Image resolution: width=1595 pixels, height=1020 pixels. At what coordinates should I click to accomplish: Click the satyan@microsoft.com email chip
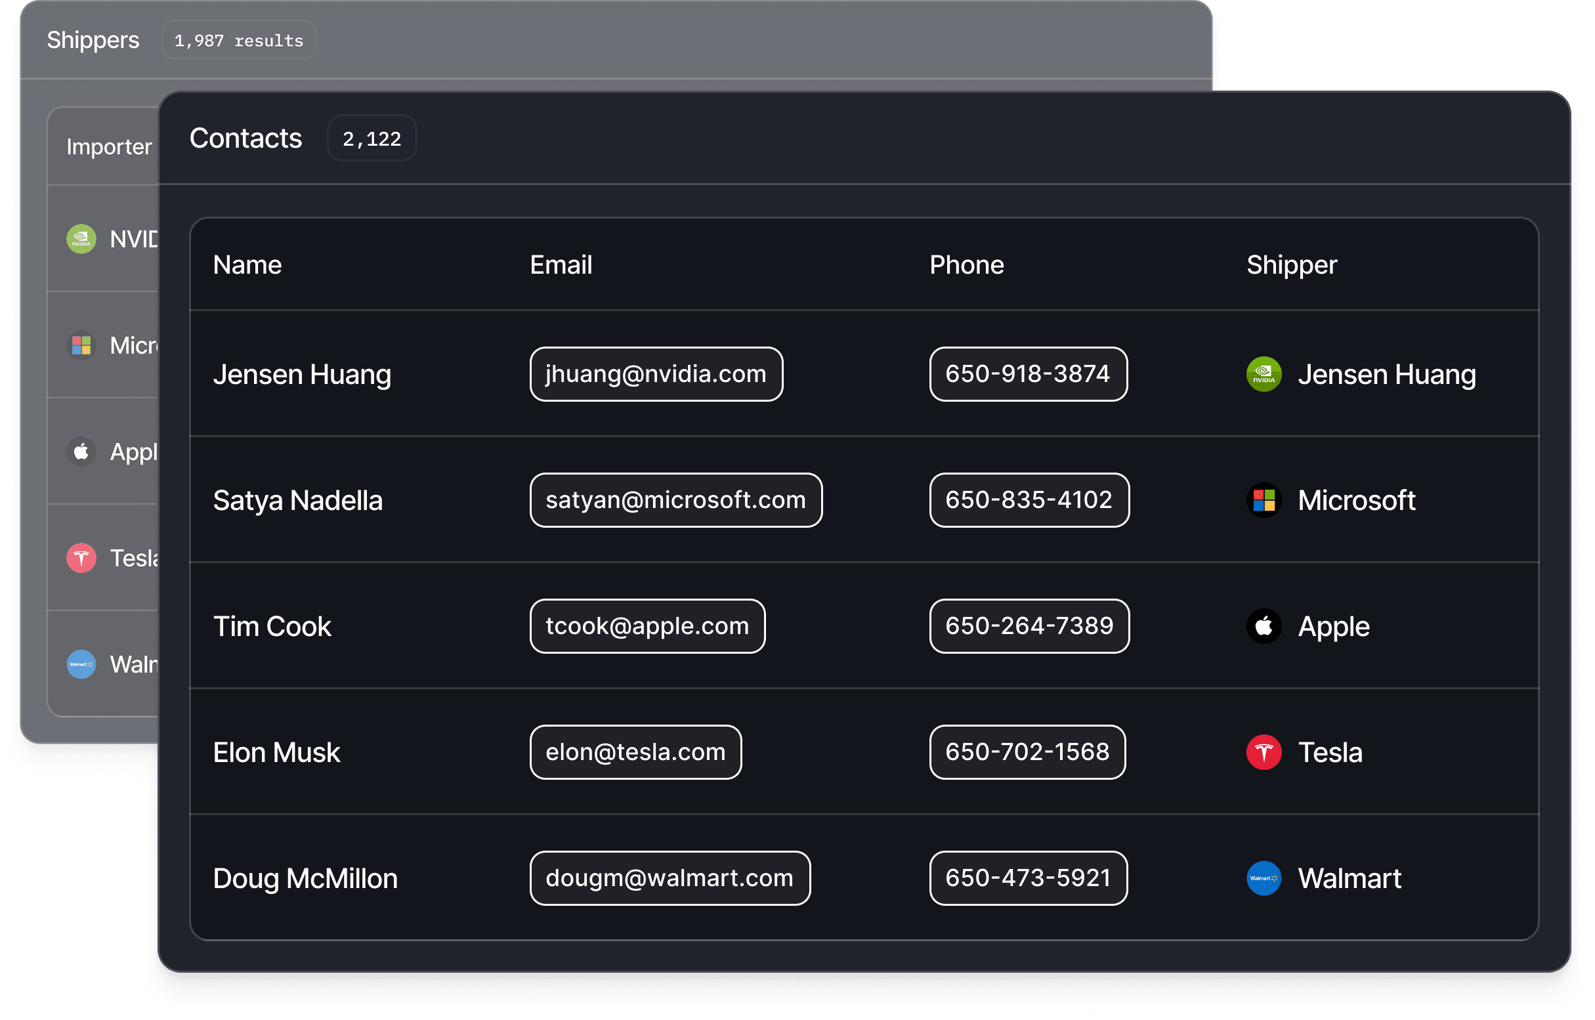675,500
